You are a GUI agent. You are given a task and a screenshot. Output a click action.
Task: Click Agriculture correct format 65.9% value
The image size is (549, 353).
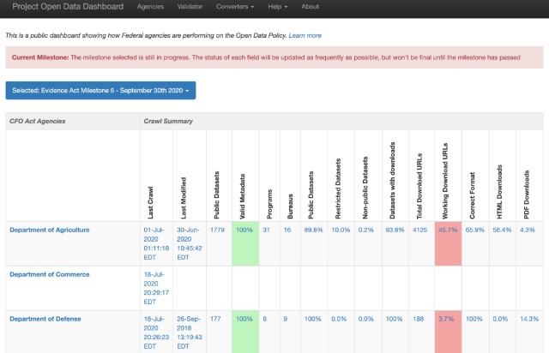pyautogui.click(x=474, y=230)
